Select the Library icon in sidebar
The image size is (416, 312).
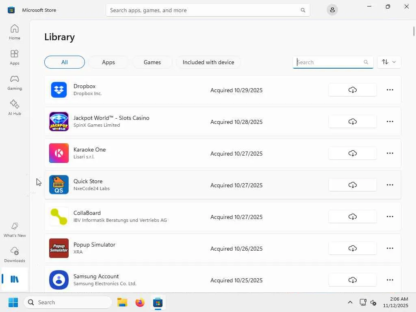pyautogui.click(x=15, y=279)
